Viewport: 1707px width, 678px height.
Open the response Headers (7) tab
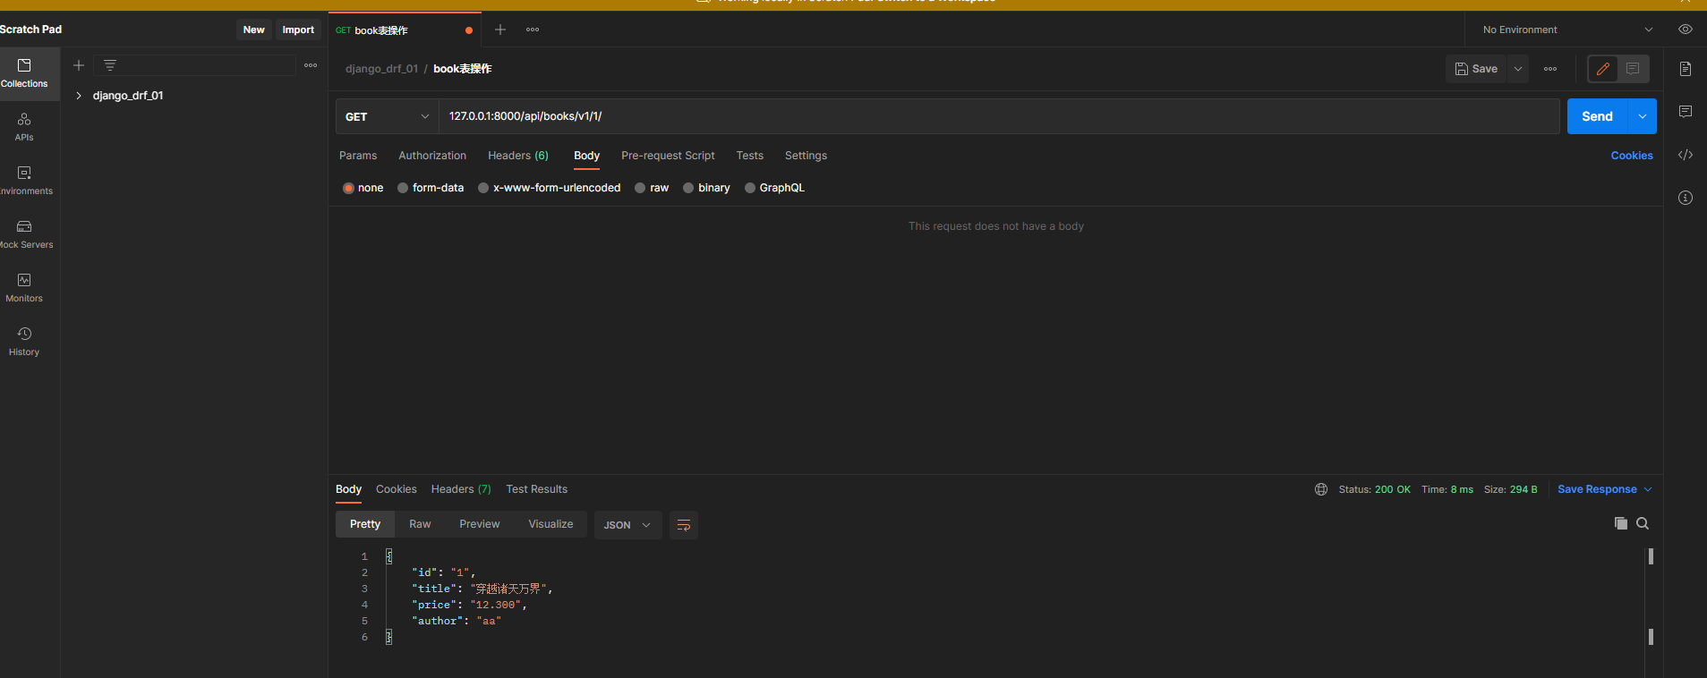(461, 489)
